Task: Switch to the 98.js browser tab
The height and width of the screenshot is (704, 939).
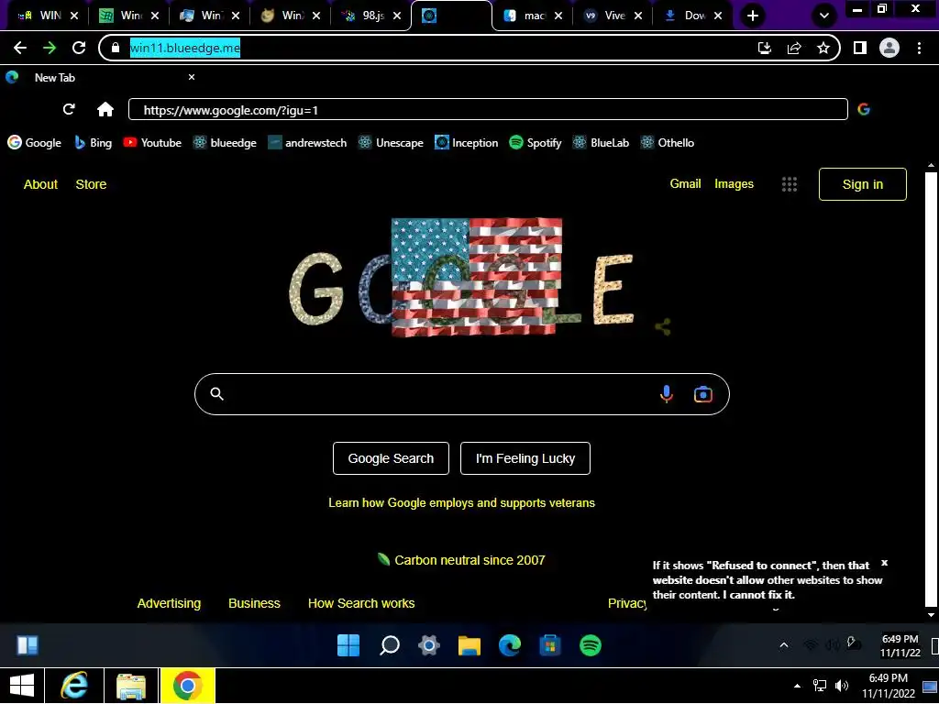Action: [371, 16]
